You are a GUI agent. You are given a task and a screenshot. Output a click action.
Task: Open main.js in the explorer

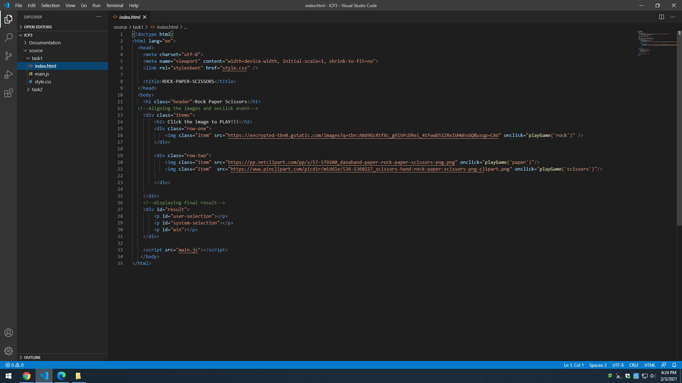coord(42,74)
